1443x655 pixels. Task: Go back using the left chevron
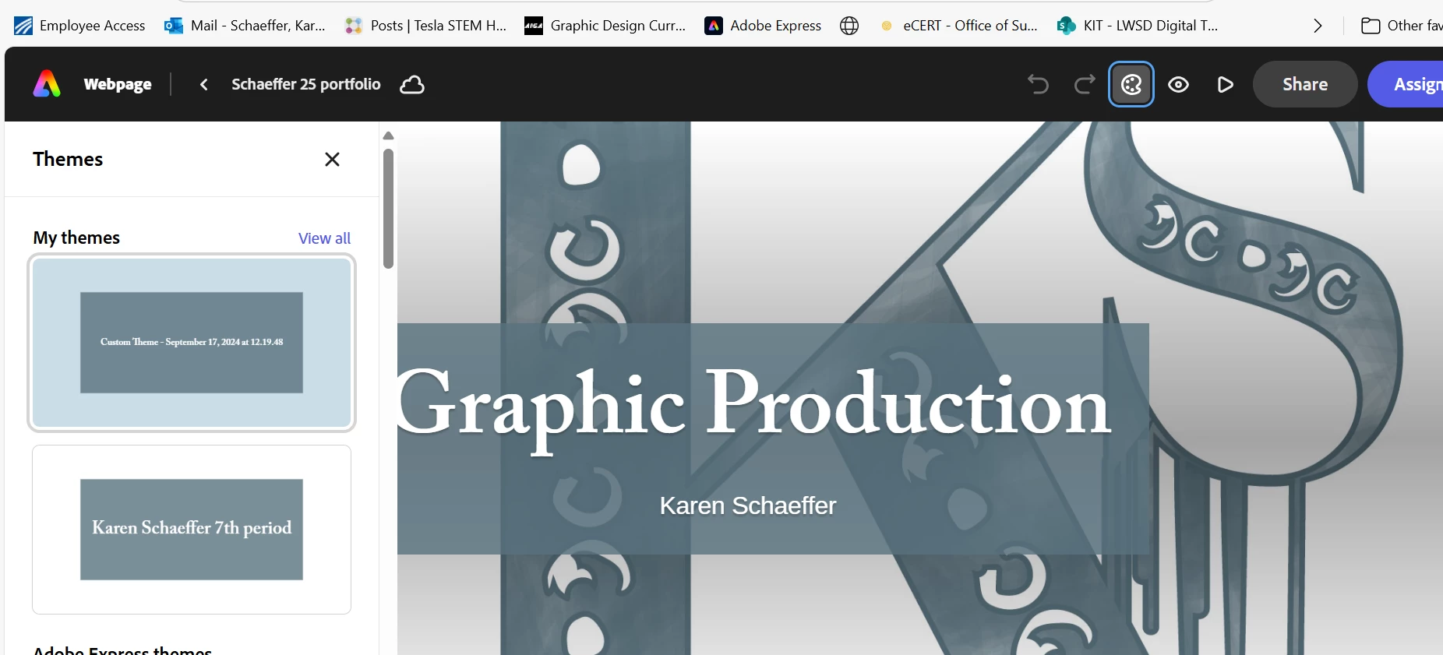(x=204, y=84)
